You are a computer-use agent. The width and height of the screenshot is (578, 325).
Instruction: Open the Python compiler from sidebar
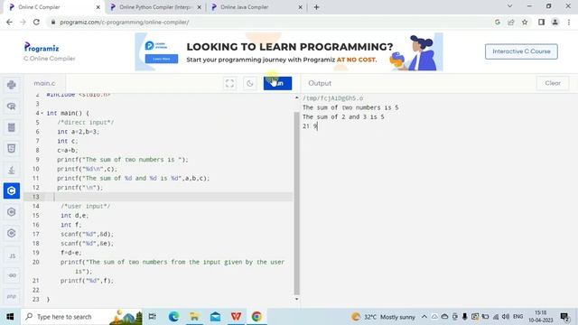tap(12, 85)
